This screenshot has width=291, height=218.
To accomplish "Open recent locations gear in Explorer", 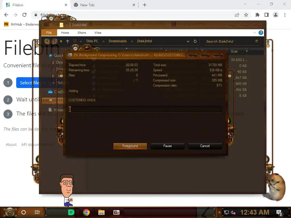I will [x=61, y=41].
